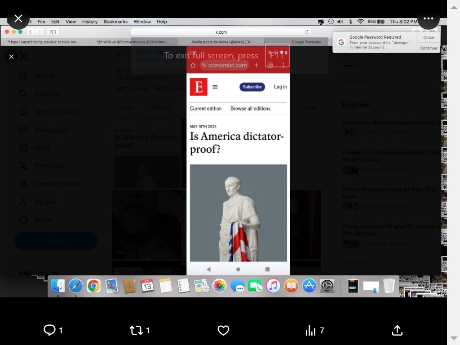460x345 pixels.
Task: Close the image viewer with the top-left X
Action: point(18,18)
